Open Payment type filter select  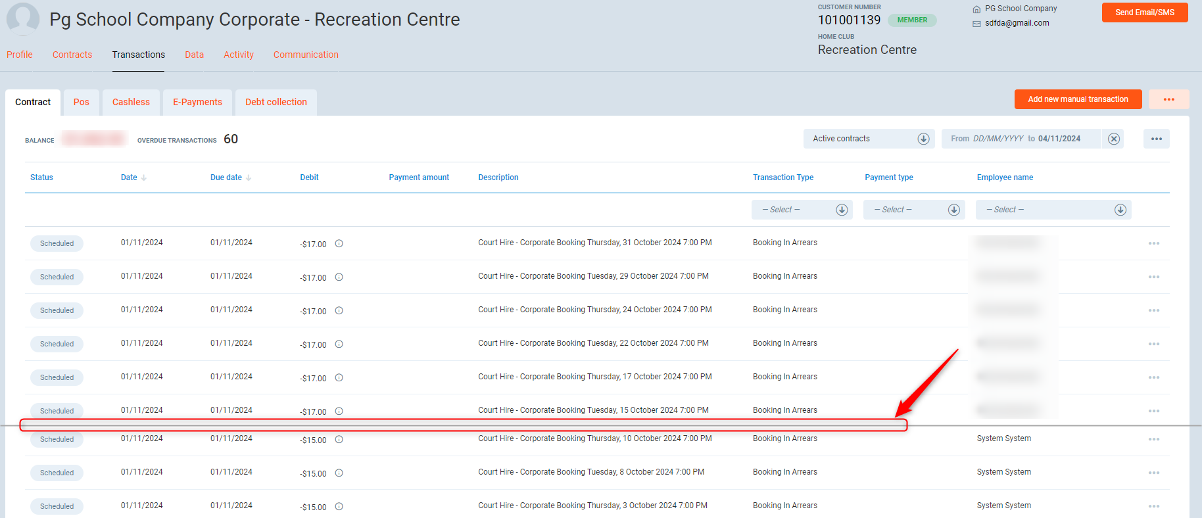[913, 210]
